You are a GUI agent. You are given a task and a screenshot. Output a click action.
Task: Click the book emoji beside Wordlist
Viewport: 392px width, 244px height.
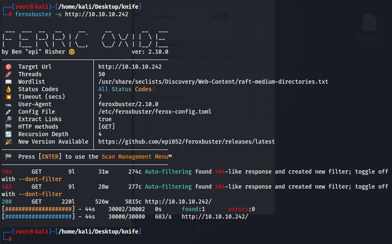[8, 82]
